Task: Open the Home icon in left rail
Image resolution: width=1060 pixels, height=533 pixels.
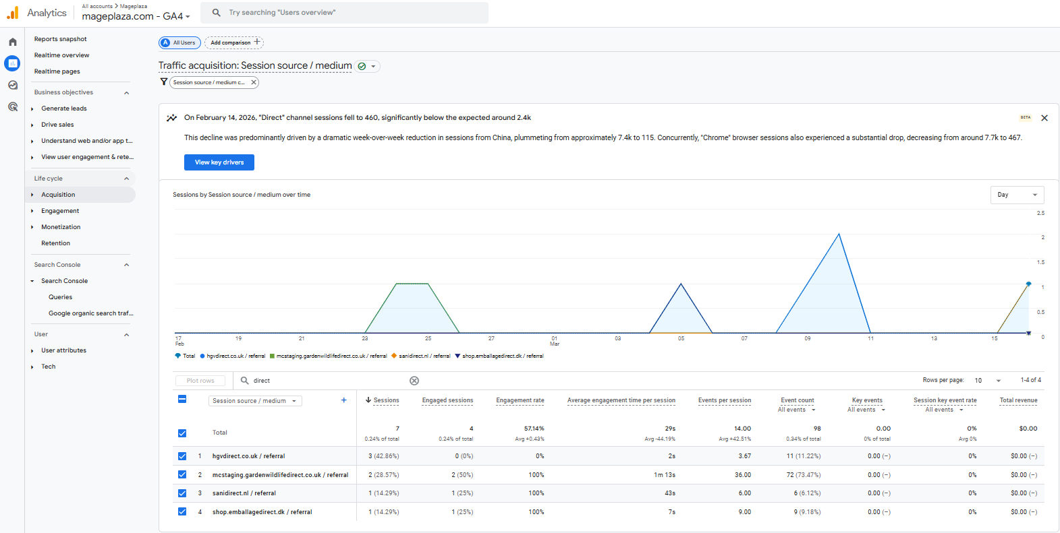Action: click(x=12, y=42)
